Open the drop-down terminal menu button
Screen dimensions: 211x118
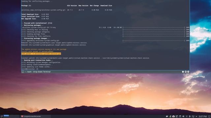(x=186, y=72)
